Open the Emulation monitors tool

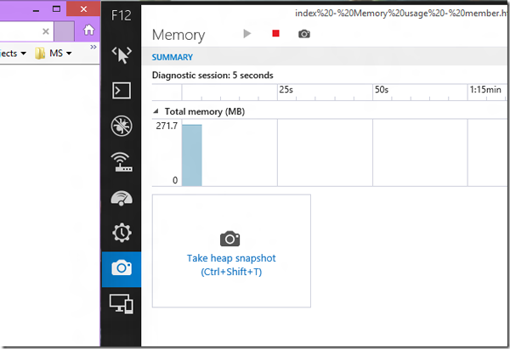[x=121, y=303]
